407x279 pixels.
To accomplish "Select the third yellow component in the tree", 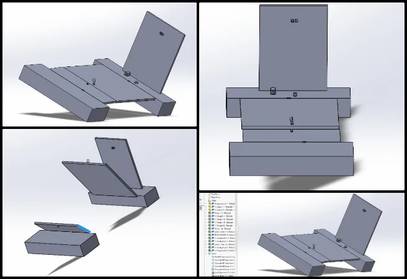I will [210, 210].
